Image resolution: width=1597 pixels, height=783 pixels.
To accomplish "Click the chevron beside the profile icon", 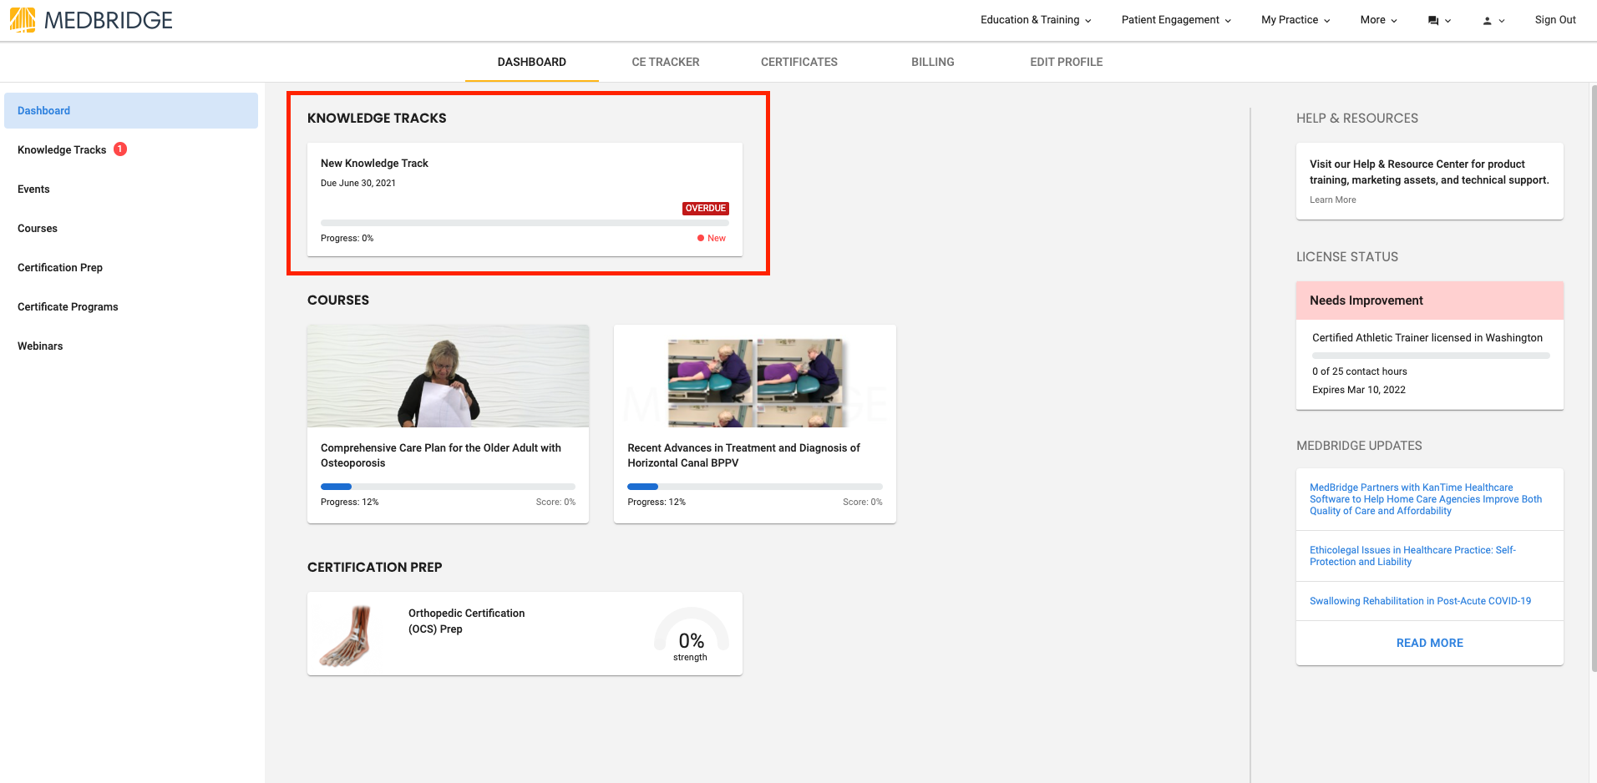I will (1502, 21).
